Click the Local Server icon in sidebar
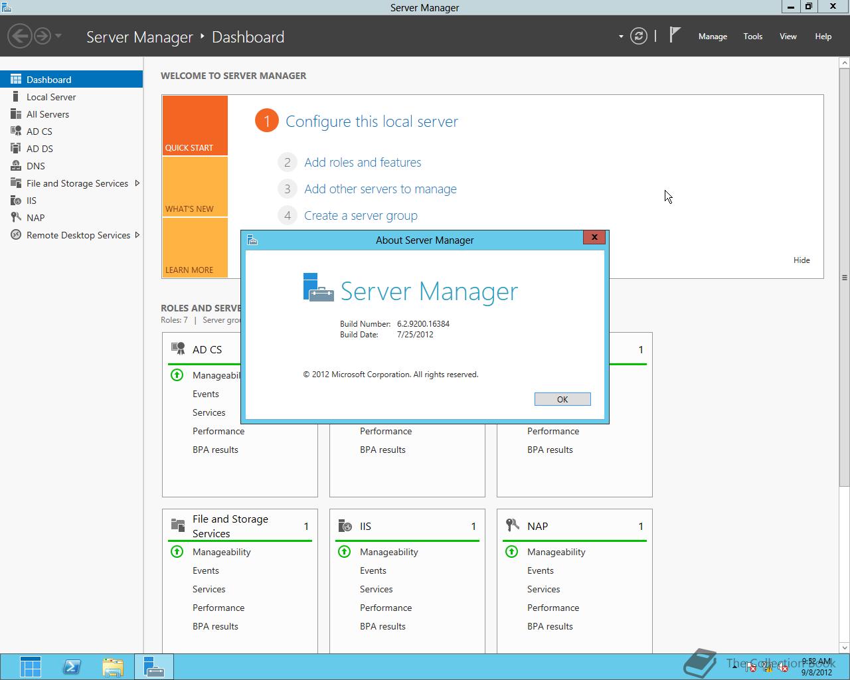This screenshot has width=850, height=680. tap(16, 96)
